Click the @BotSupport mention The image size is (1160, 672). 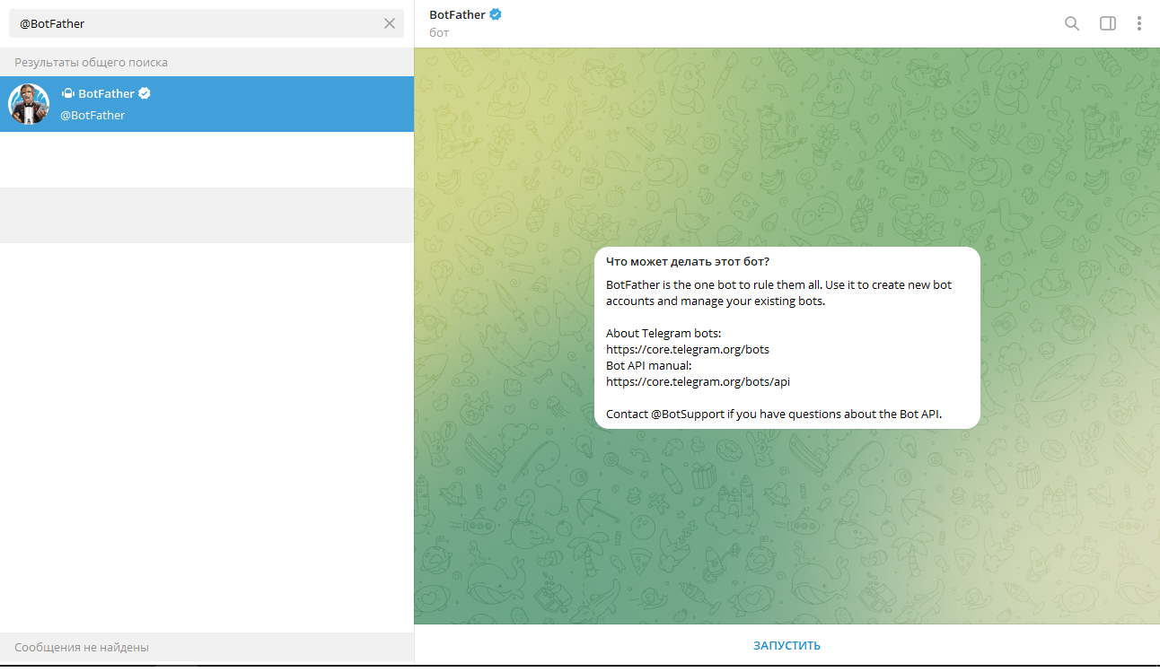tap(687, 414)
